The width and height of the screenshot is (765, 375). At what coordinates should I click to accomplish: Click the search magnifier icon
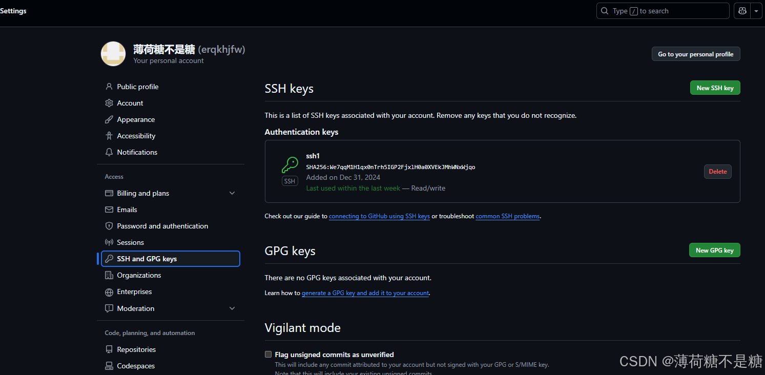click(605, 11)
